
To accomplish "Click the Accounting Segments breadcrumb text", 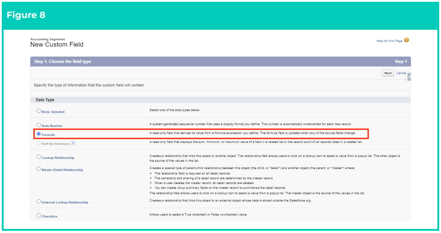I will click(x=47, y=39).
